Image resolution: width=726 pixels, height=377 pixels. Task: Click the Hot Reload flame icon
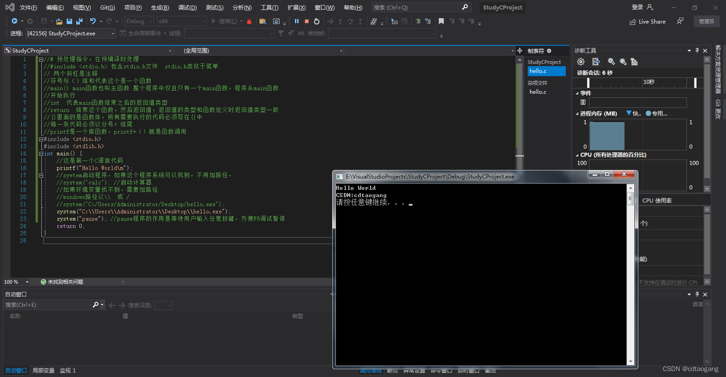249,21
